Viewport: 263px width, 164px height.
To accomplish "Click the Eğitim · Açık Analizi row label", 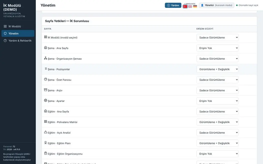I will click(59, 133).
